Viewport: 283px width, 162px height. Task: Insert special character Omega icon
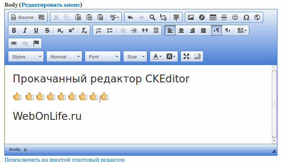tap(246, 17)
